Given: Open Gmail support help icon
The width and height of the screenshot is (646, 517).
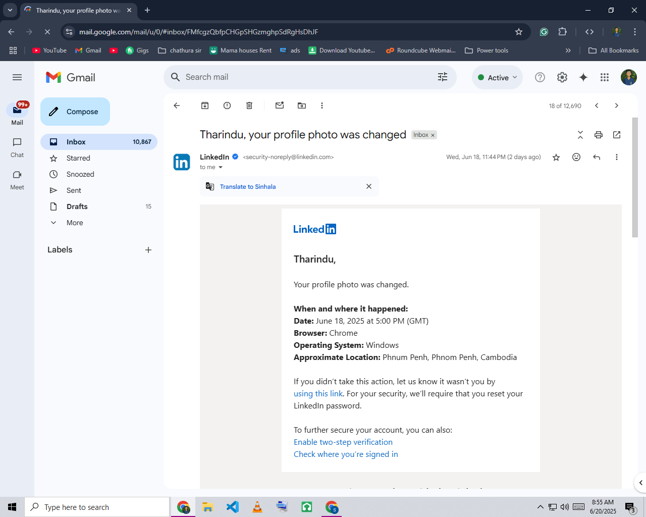Looking at the screenshot, I should [540, 77].
